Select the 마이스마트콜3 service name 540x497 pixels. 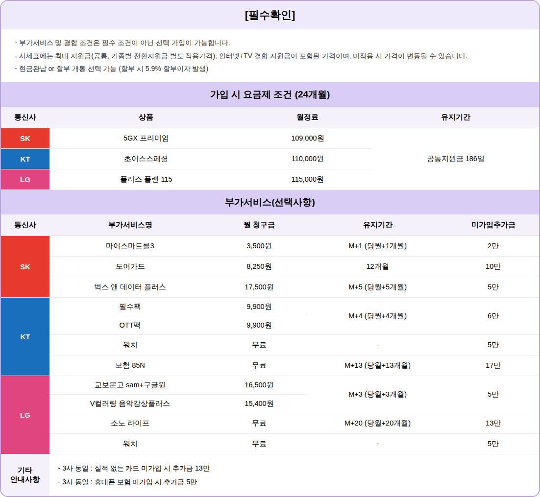pos(130,246)
